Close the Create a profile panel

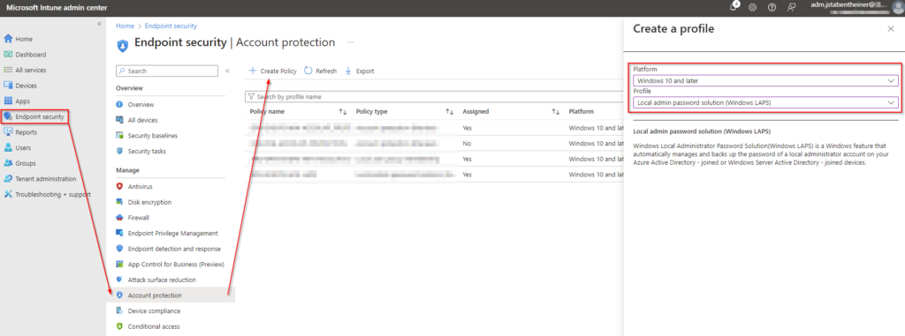click(891, 29)
